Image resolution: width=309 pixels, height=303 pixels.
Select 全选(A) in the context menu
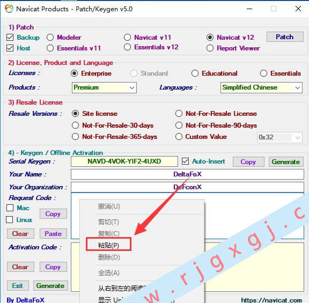(x=108, y=273)
